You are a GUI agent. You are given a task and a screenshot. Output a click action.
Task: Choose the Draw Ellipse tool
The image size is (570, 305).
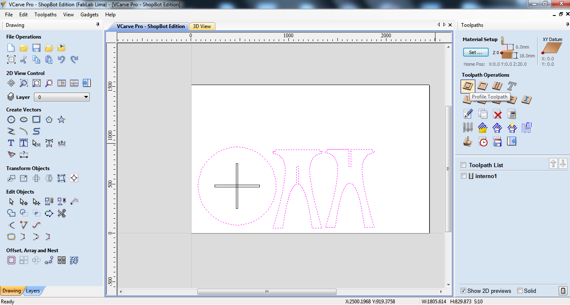click(24, 120)
